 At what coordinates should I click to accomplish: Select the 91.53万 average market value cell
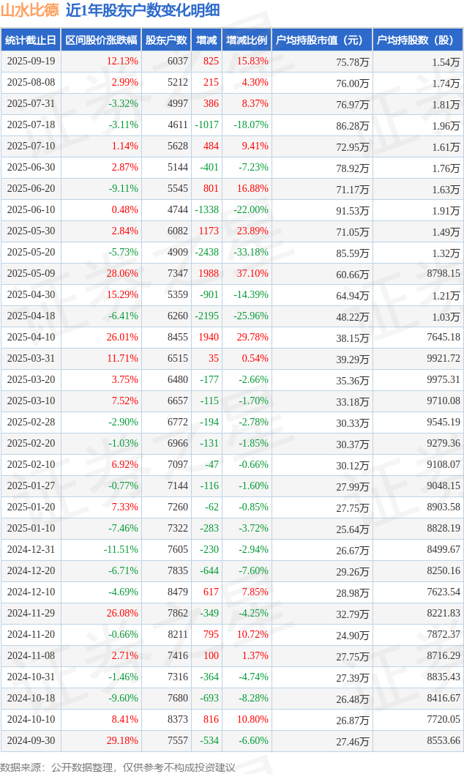[x=352, y=210]
